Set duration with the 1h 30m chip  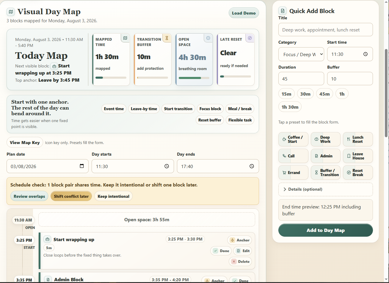(290, 107)
